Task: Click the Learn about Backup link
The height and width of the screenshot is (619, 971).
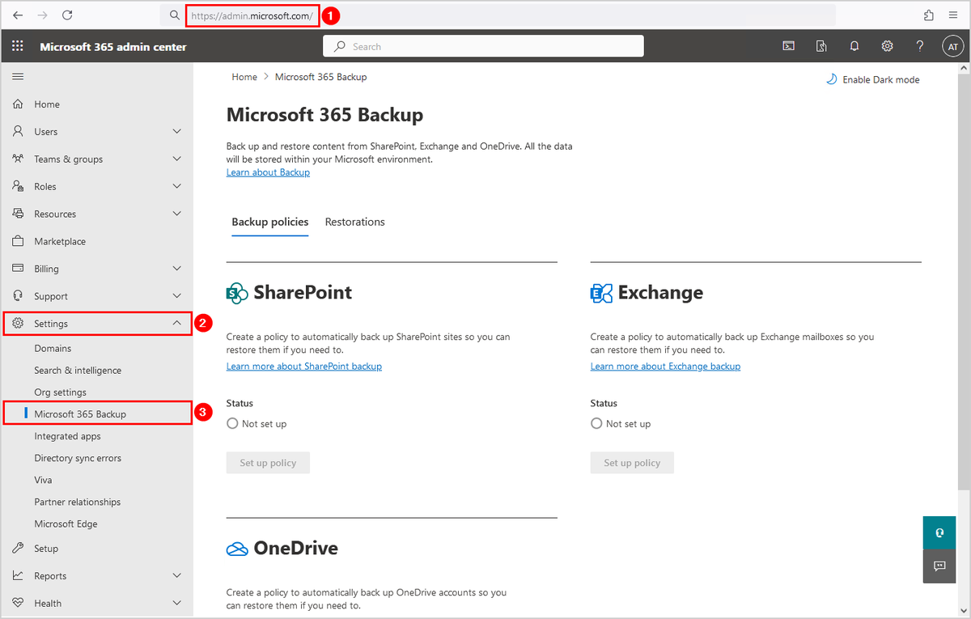Action: [x=268, y=172]
